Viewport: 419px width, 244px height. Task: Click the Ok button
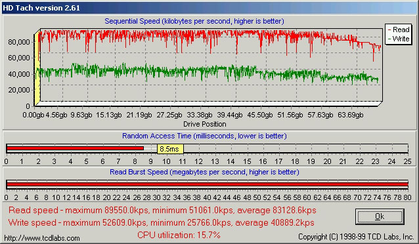click(380, 216)
